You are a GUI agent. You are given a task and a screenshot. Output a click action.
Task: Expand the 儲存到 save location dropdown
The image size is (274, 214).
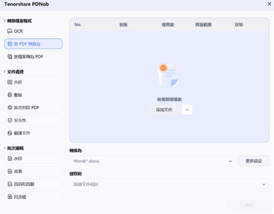169,184
